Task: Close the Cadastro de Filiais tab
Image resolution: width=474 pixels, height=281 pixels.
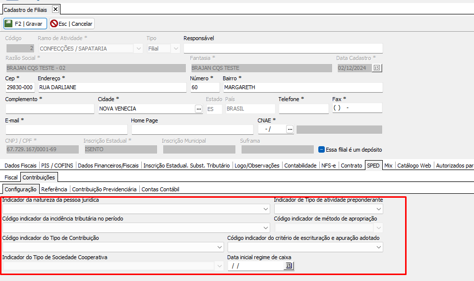Action: (x=55, y=9)
